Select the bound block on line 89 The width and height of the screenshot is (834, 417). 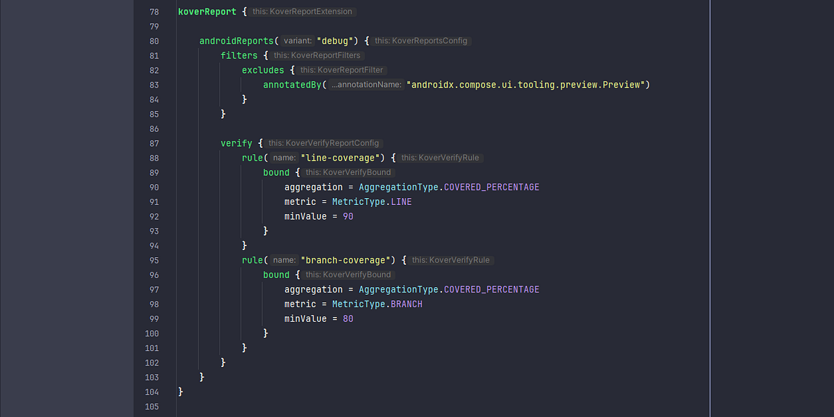click(x=276, y=172)
